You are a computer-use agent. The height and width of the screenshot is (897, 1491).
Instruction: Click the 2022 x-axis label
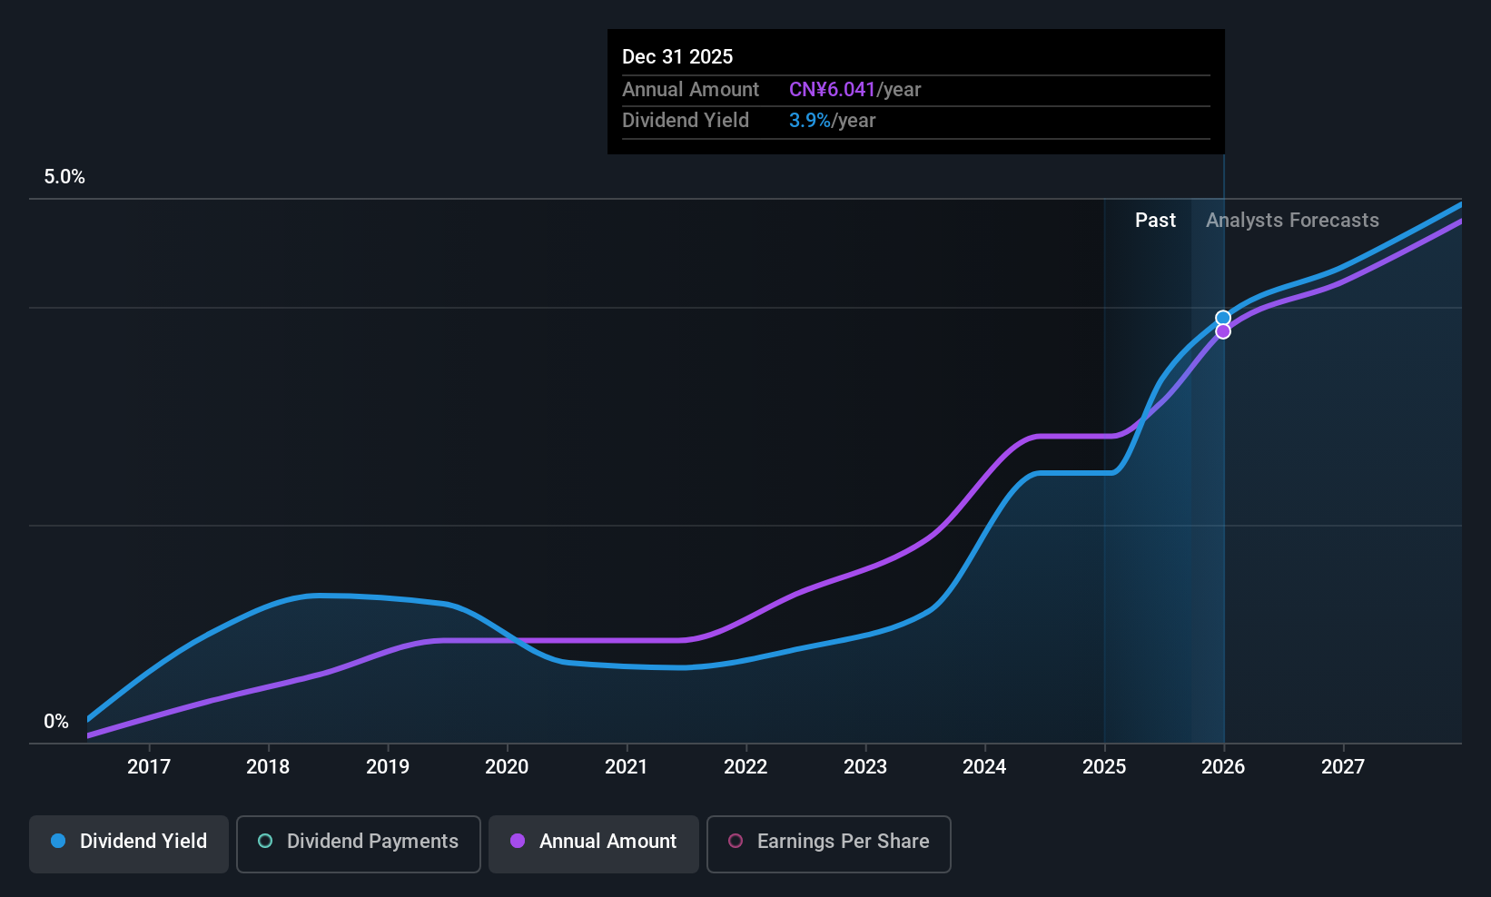tap(745, 767)
